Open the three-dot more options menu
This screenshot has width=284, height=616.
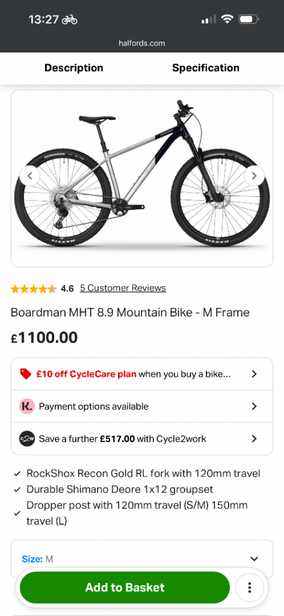pyautogui.click(x=249, y=587)
